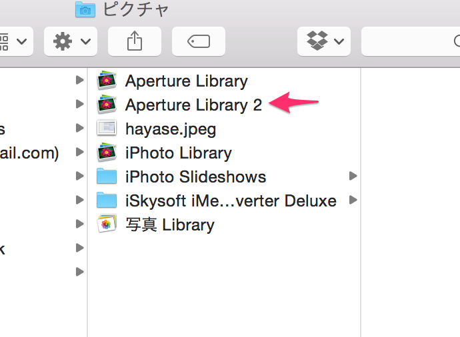The image size is (460, 337).
Task: Open the Action gear dropdown menu
Action: 71,41
